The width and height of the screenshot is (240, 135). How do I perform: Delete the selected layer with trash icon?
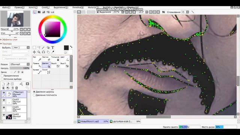[16, 88]
